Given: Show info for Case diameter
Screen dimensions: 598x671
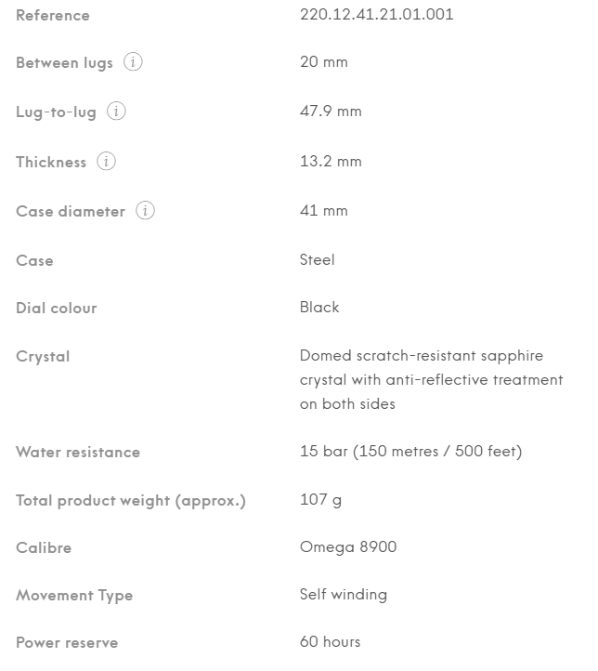Looking at the screenshot, I should (x=146, y=211).
